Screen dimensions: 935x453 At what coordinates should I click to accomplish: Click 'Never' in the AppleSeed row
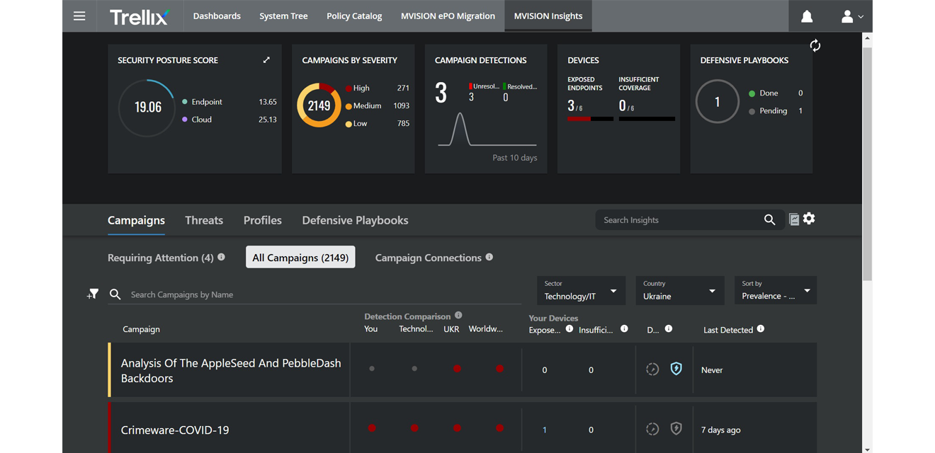(712, 369)
